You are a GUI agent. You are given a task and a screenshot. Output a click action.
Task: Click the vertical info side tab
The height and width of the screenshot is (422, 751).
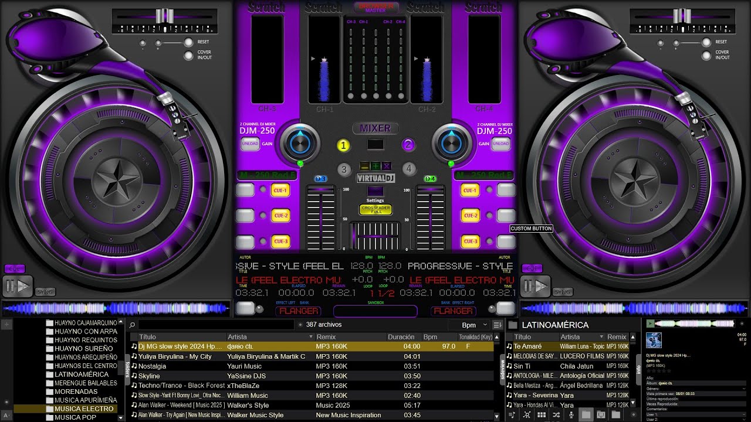point(639,369)
